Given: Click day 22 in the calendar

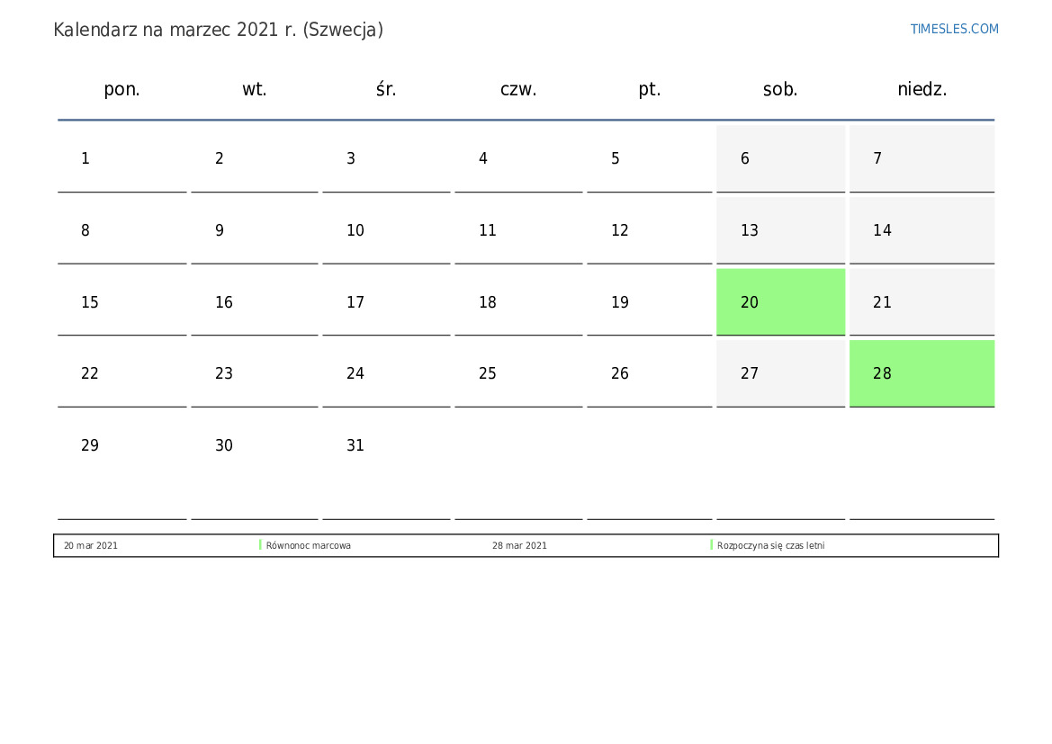Looking at the screenshot, I should 122,373.
